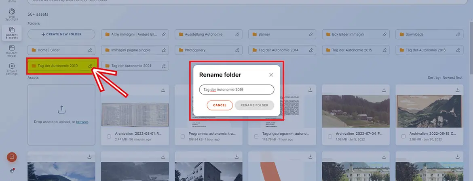Open Project settings in the sidebar

pyautogui.click(x=12, y=69)
